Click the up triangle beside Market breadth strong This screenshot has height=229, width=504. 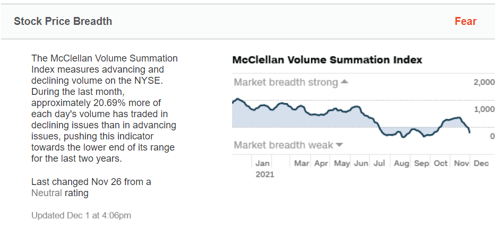344,82
